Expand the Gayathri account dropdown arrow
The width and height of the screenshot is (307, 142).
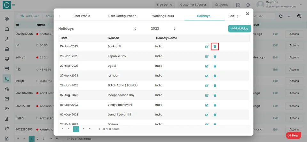301,5
